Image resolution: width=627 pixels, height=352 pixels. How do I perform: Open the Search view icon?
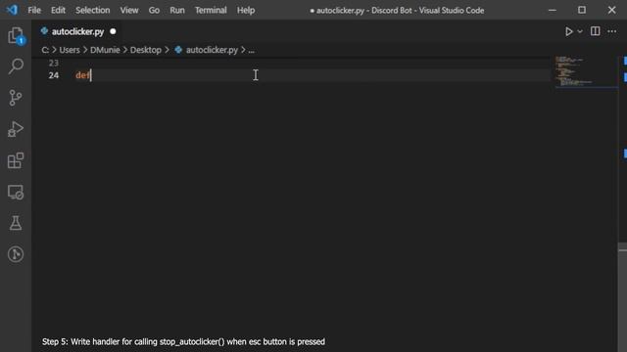point(16,66)
